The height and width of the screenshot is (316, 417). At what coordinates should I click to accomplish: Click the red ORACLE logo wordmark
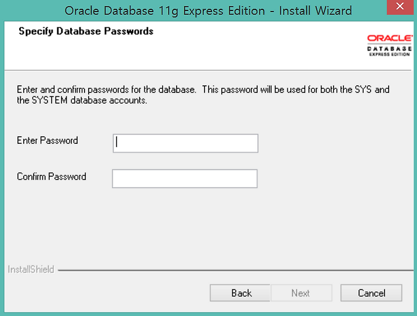(390, 38)
